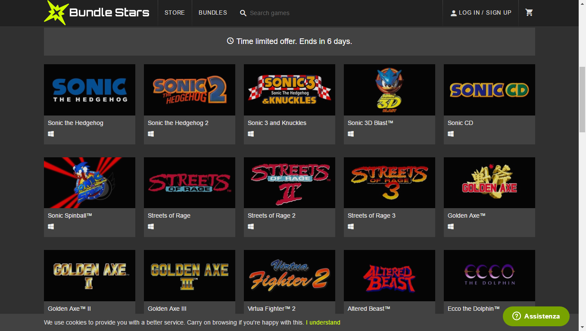Click the search magnifier icon
The image size is (586, 331).
pyautogui.click(x=243, y=13)
